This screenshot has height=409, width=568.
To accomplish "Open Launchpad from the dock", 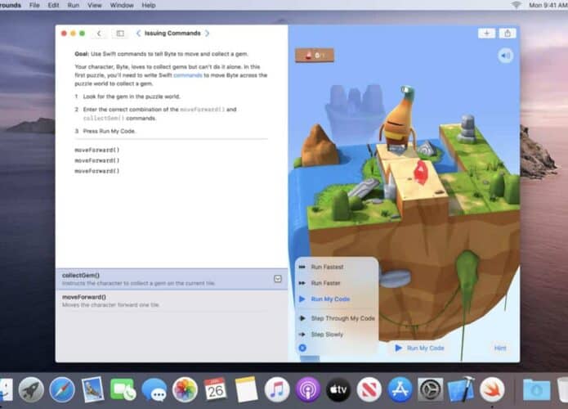I will (x=31, y=390).
